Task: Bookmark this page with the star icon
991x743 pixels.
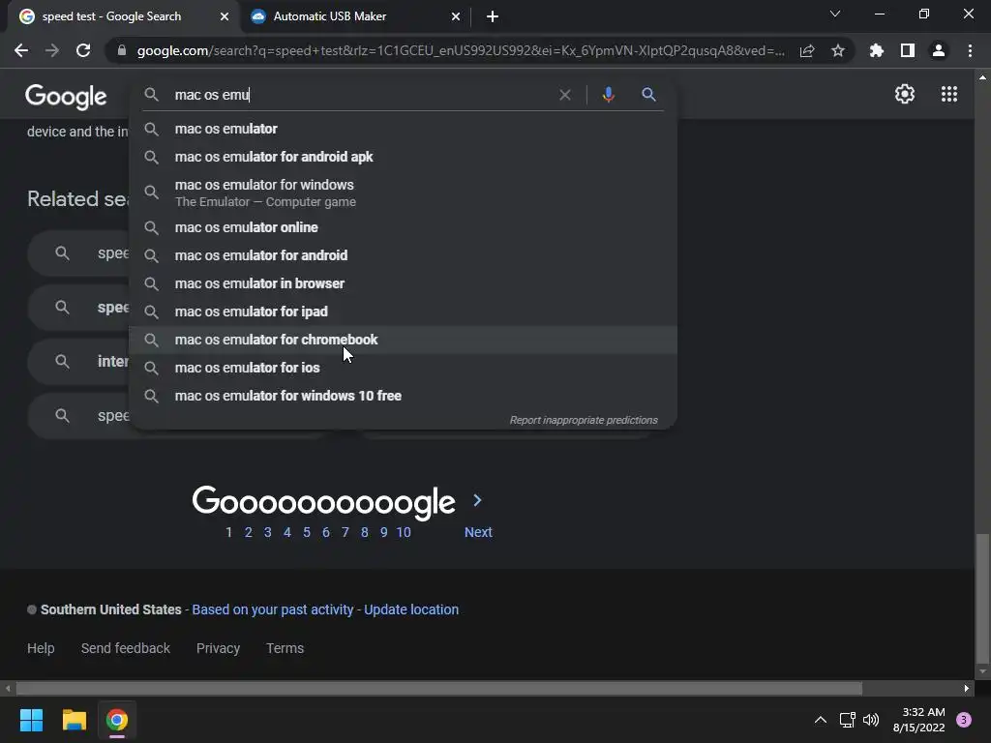Action: pos(838,50)
